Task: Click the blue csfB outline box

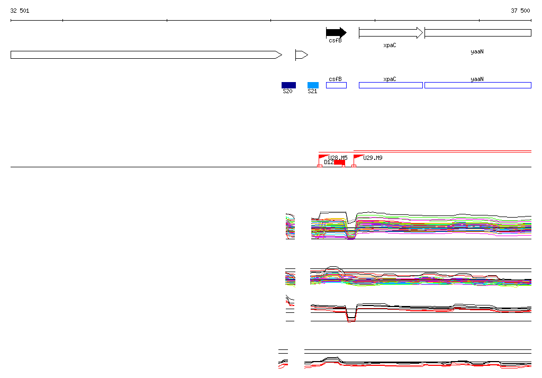Action: pyautogui.click(x=336, y=85)
